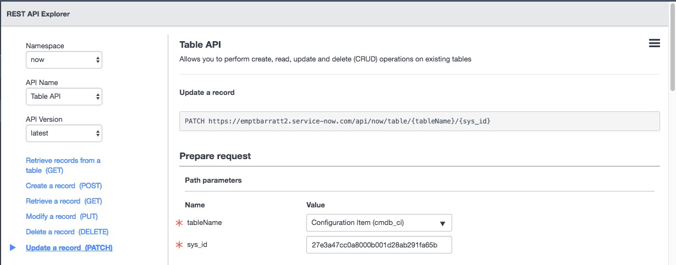Open the Namespace dropdown
Image resolution: width=676 pixels, height=265 pixels.
tap(64, 60)
